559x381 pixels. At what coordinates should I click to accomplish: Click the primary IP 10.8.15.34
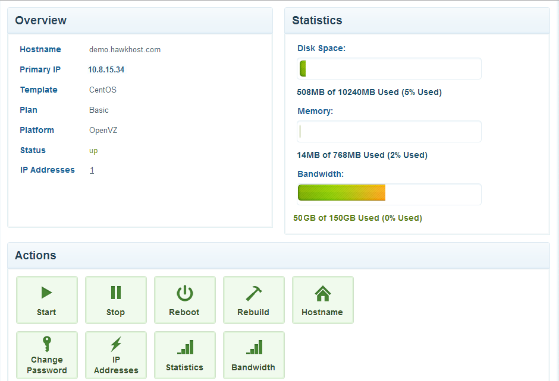click(x=106, y=70)
